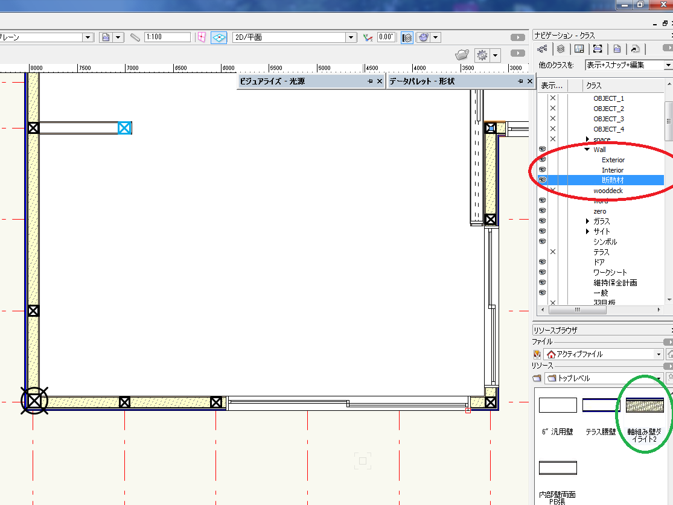Viewport: 673px width, 505px height.
Task: Click the rotate plan axis icon
Action: [368, 37]
